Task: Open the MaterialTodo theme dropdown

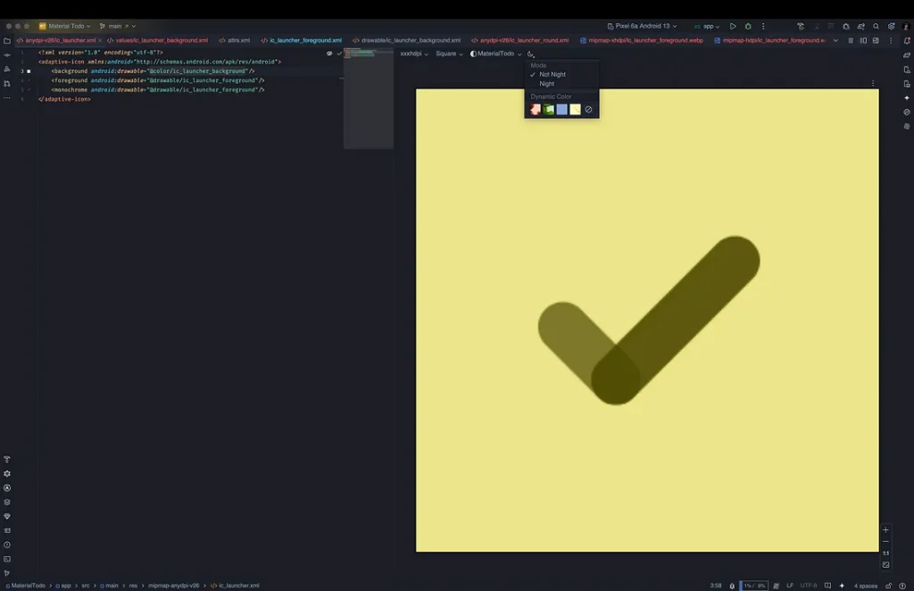Action: coord(496,54)
